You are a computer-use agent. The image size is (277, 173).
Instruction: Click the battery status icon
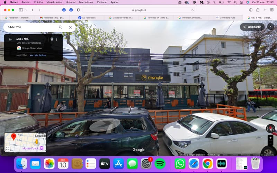coord(221,2)
